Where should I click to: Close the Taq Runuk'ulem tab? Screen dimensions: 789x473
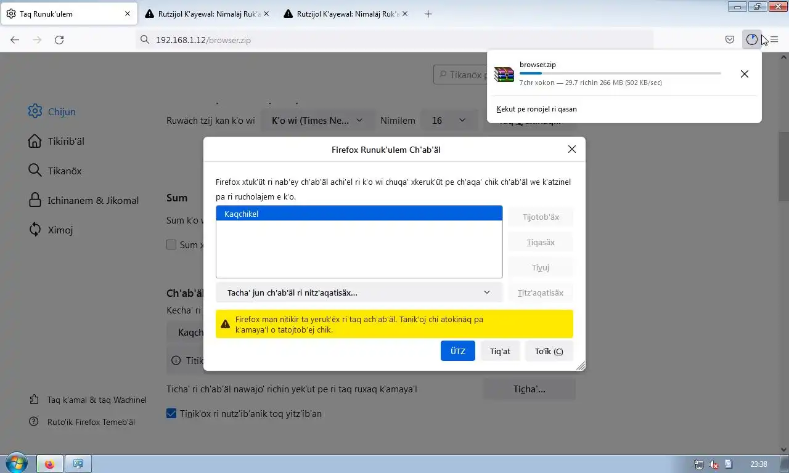[128, 14]
